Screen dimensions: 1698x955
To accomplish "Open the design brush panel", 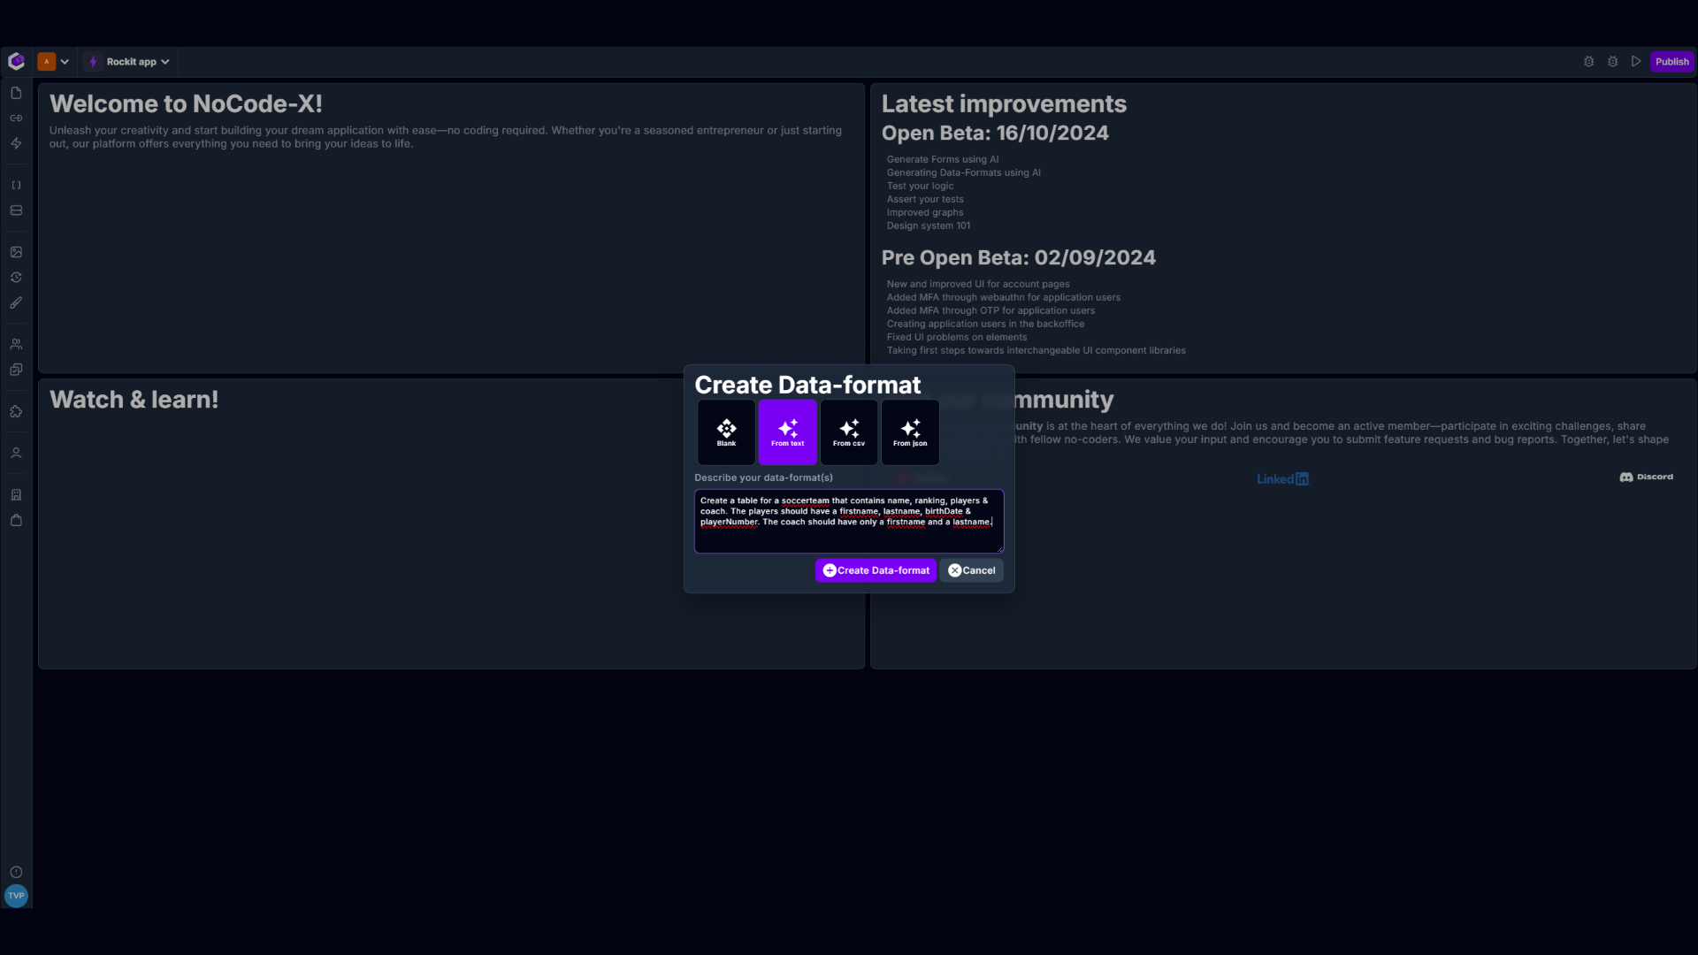I will click(16, 302).
